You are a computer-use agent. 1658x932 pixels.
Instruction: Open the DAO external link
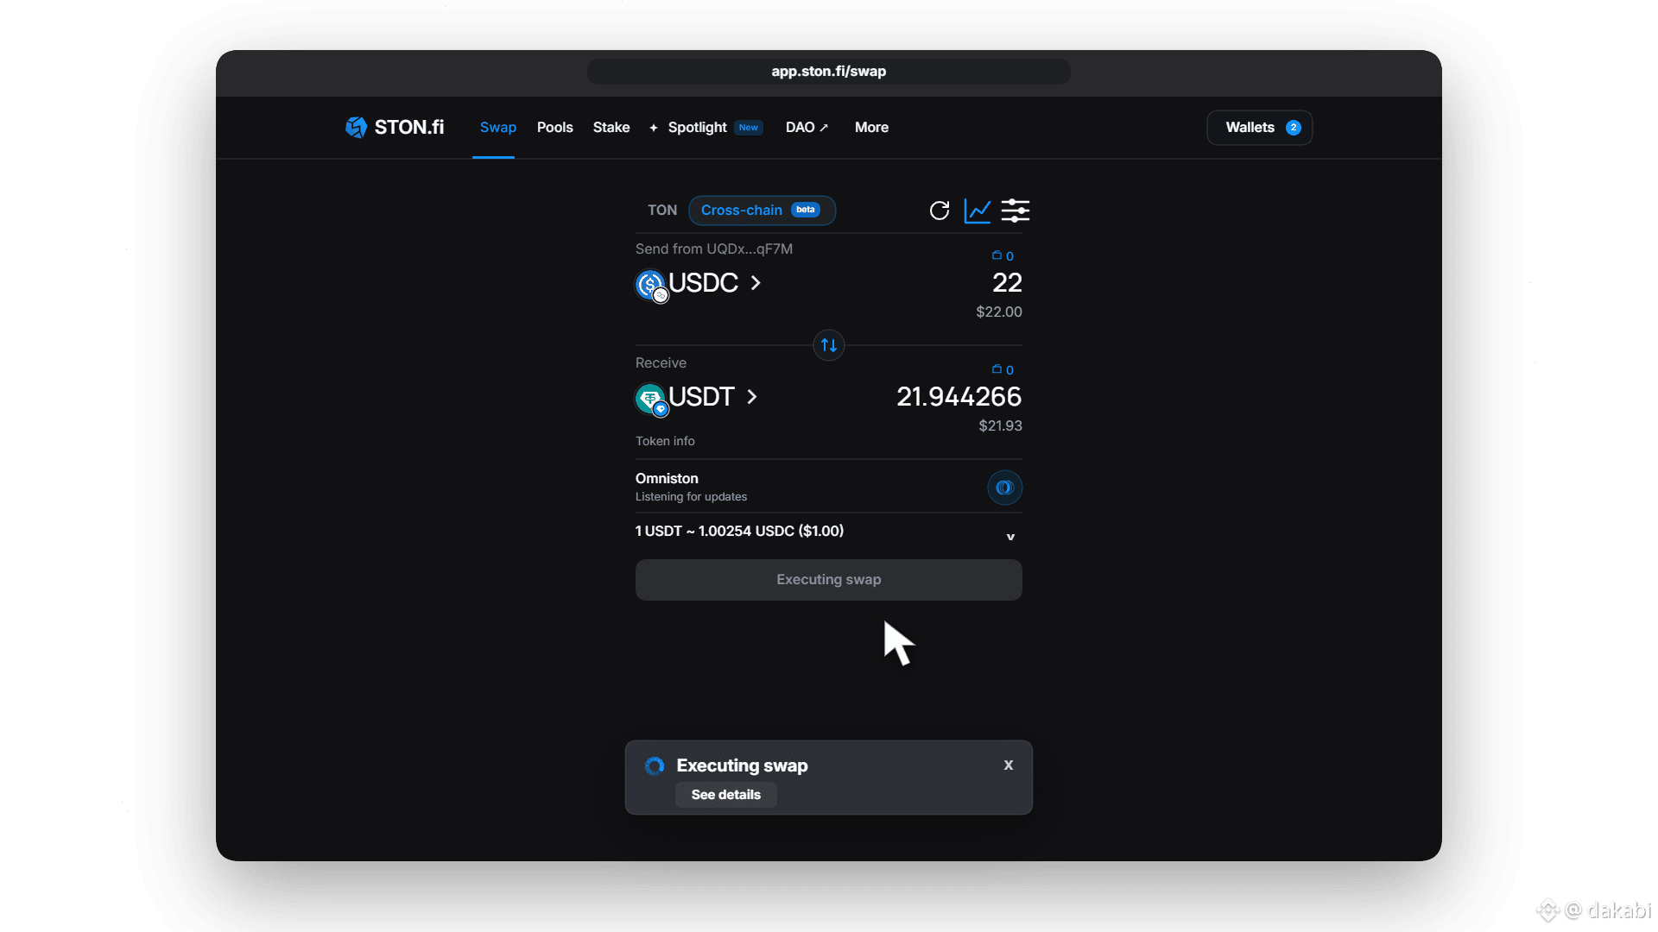(807, 128)
